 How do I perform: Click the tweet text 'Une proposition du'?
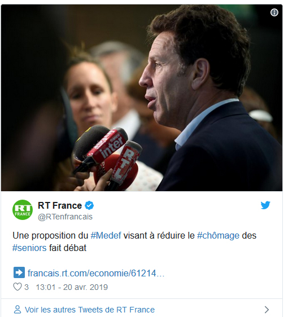[x=50, y=236]
